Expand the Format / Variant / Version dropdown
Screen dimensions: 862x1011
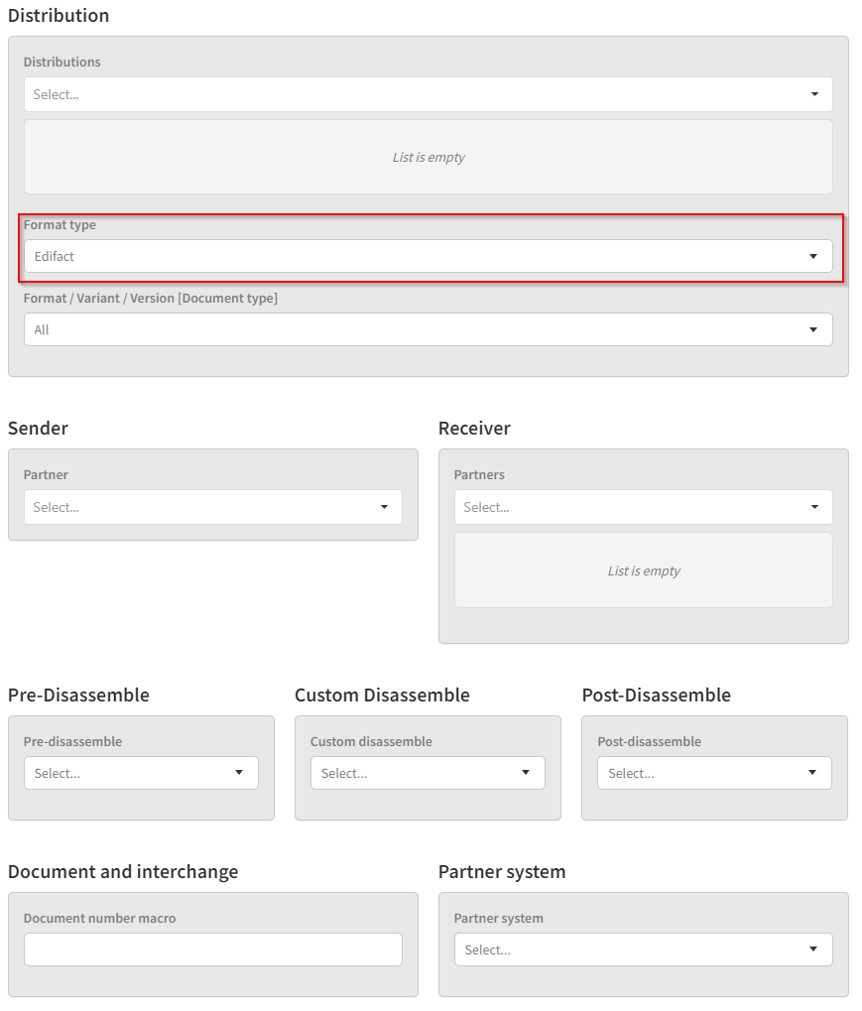[813, 329]
